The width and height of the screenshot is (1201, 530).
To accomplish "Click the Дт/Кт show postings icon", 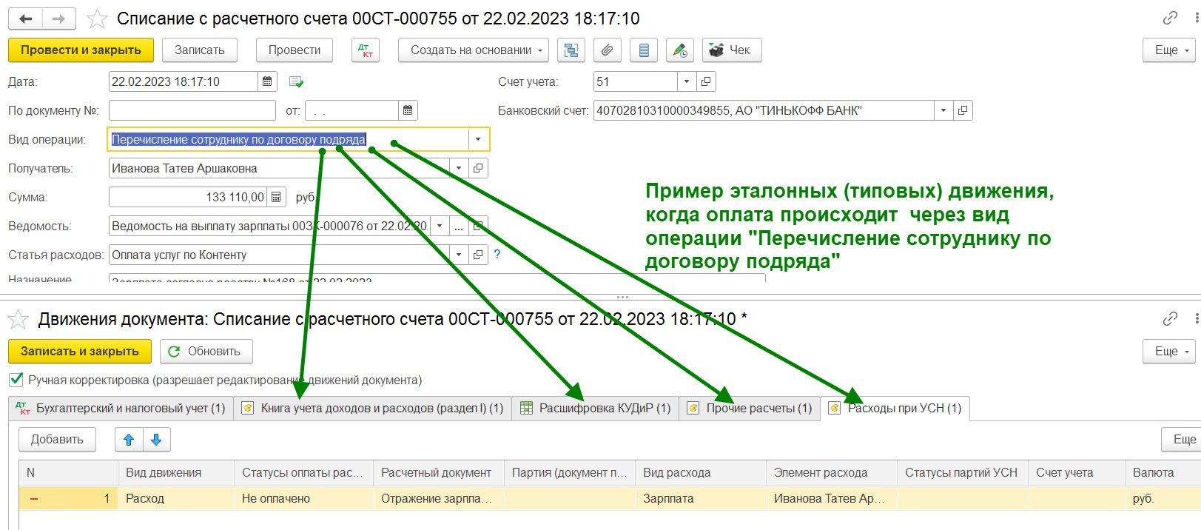I will click(366, 50).
